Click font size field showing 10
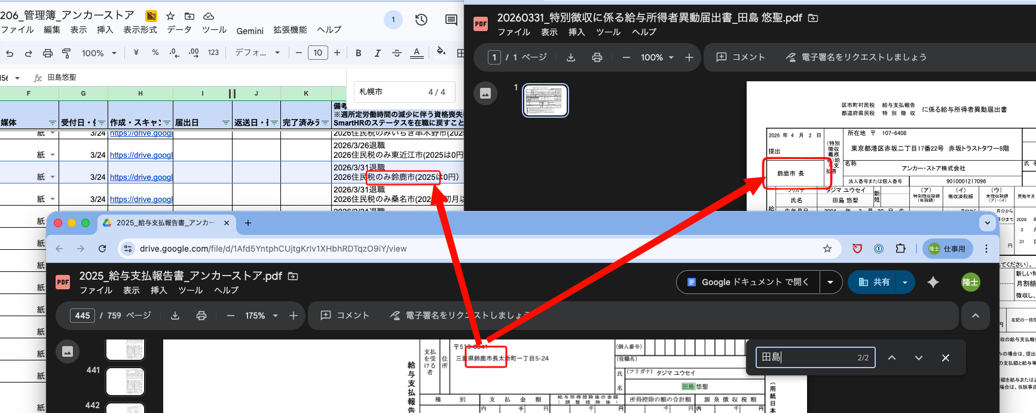Viewport: 1036px width, 413px height. point(318,53)
